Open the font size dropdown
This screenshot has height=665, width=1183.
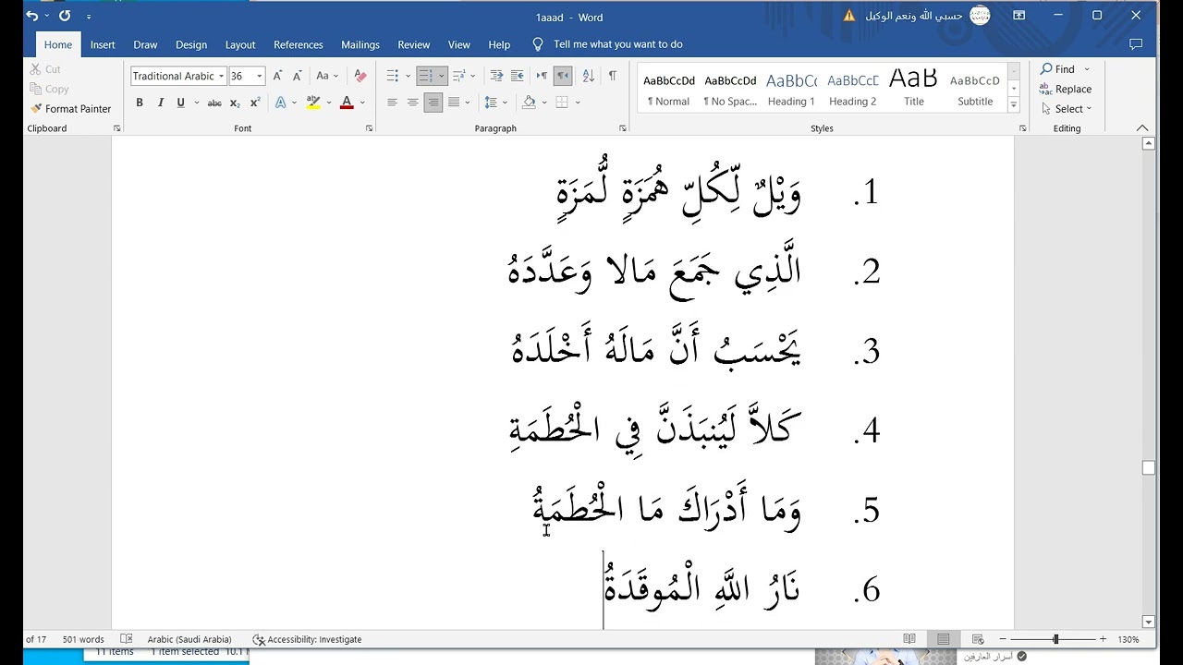[260, 76]
